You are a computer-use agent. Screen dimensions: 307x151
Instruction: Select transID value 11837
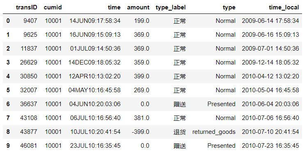[29, 49]
